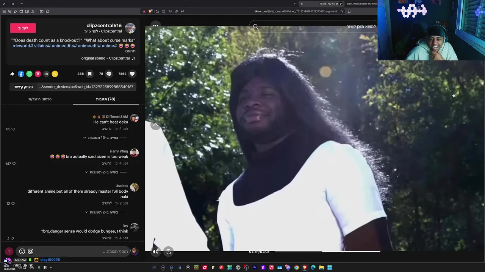Like the comment by Useless
This screenshot has width=485, height=272.
(x=13, y=204)
